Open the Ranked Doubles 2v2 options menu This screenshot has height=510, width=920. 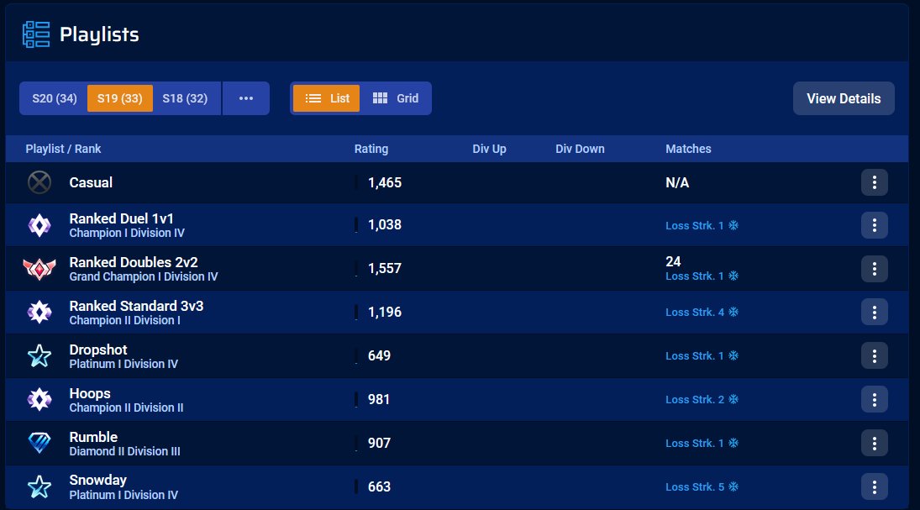coord(875,269)
